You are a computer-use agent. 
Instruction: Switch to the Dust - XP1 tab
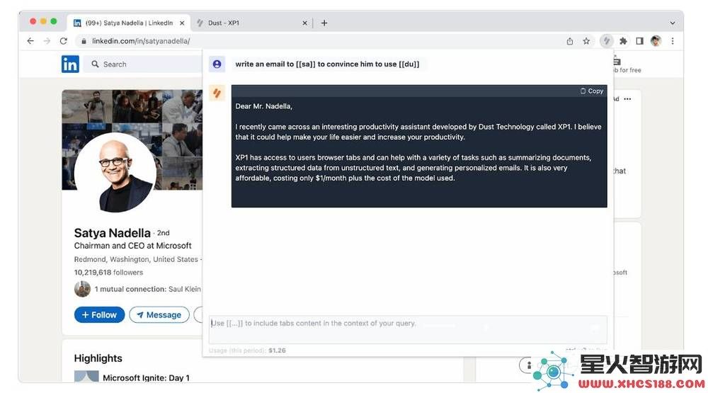[253, 23]
